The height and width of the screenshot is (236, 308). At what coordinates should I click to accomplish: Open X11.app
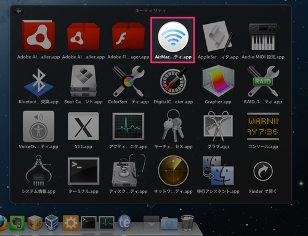83,127
